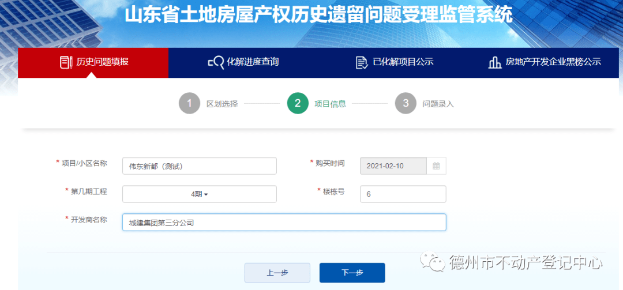Viewport: 623px width, 290px height.
Task: Expand the 第几期工程 dropdown showing 4期
Action: coord(200,194)
